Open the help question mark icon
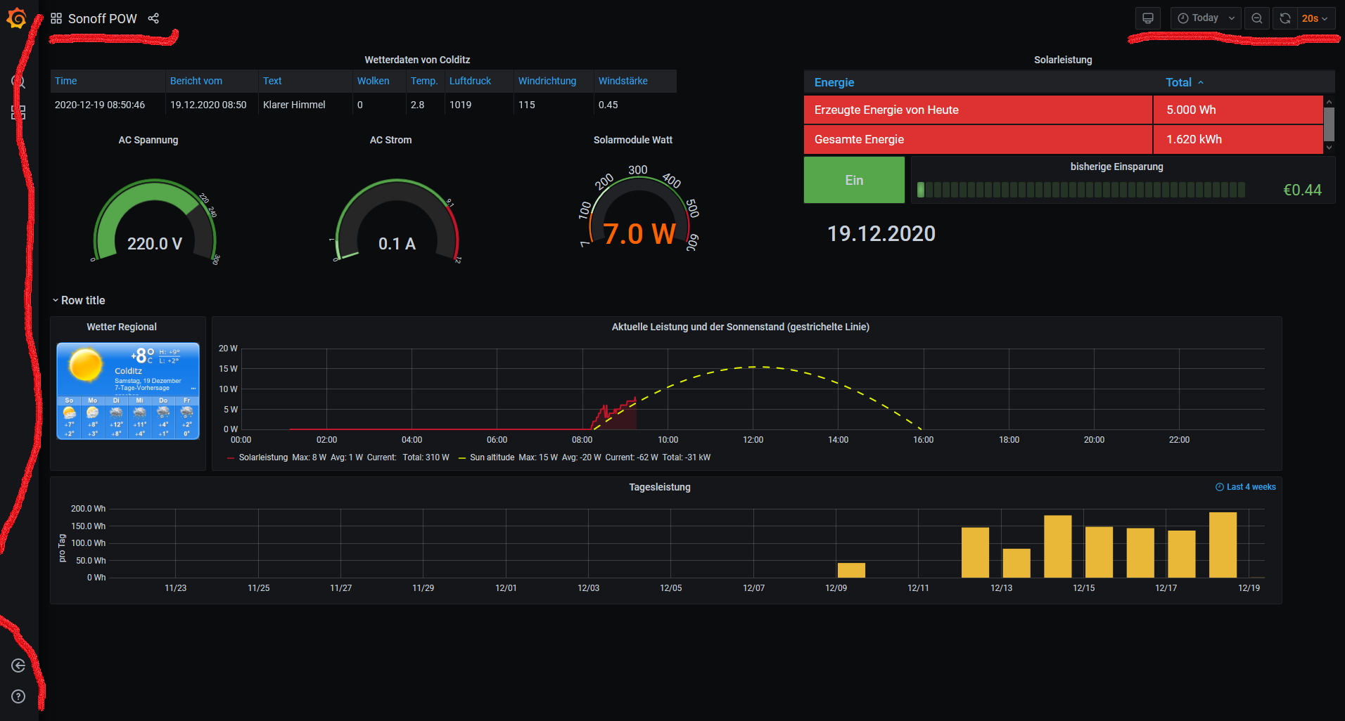Screen dimensions: 1345x721 coord(18,696)
